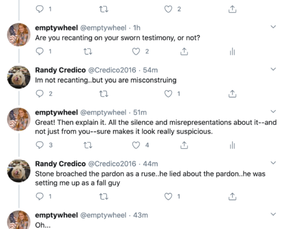Reply to the 'Stone broached the pardon' tweet
Screen dimensions: 283x229
(39, 196)
